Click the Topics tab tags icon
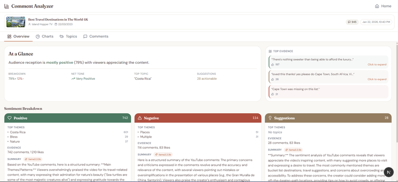This screenshot has height=182, width=398. 62,36
